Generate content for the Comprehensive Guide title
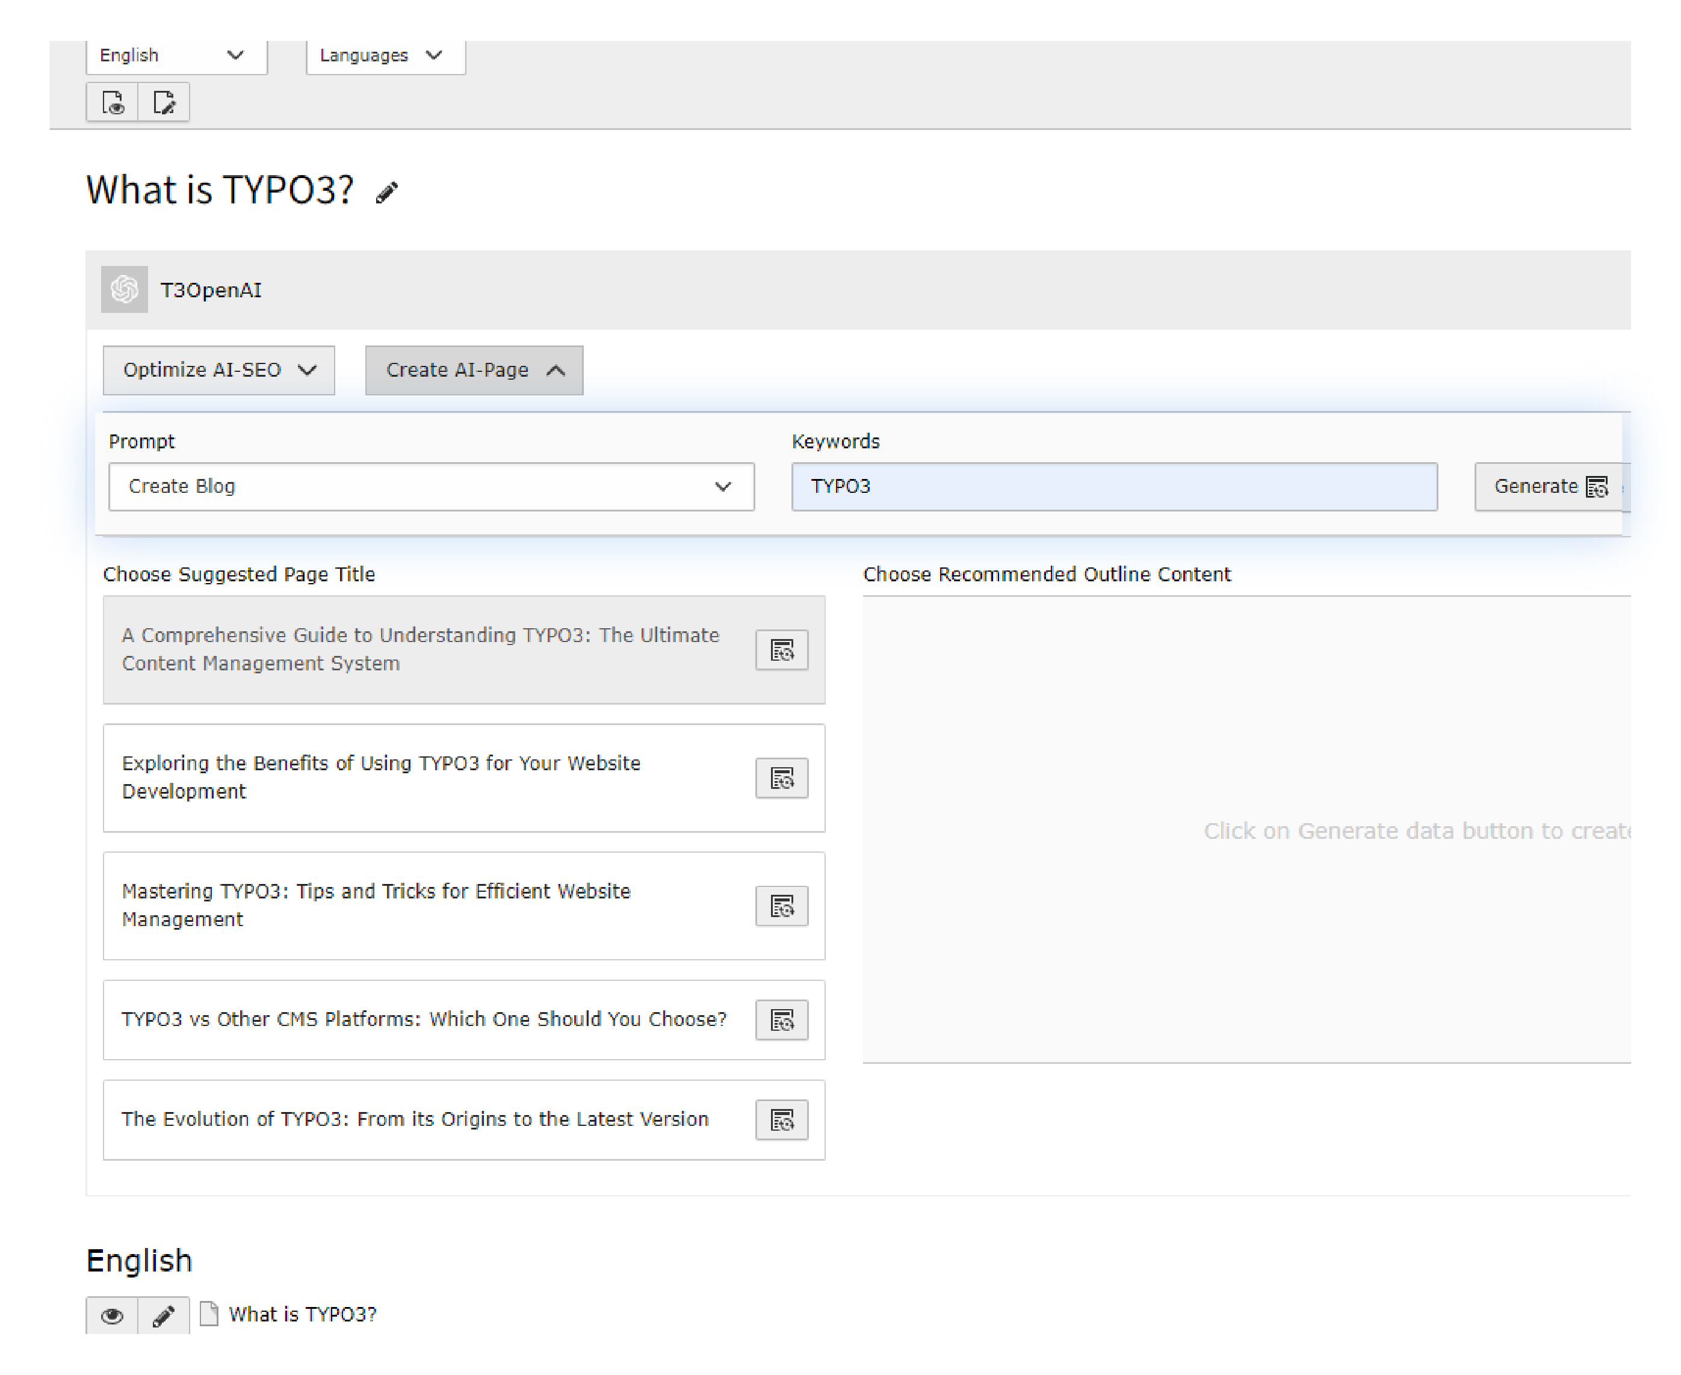This screenshot has height=1375, width=1681. (x=781, y=650)
